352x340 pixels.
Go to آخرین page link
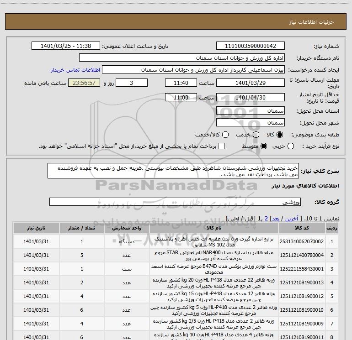pyautogui.click(x=292, y=219)
